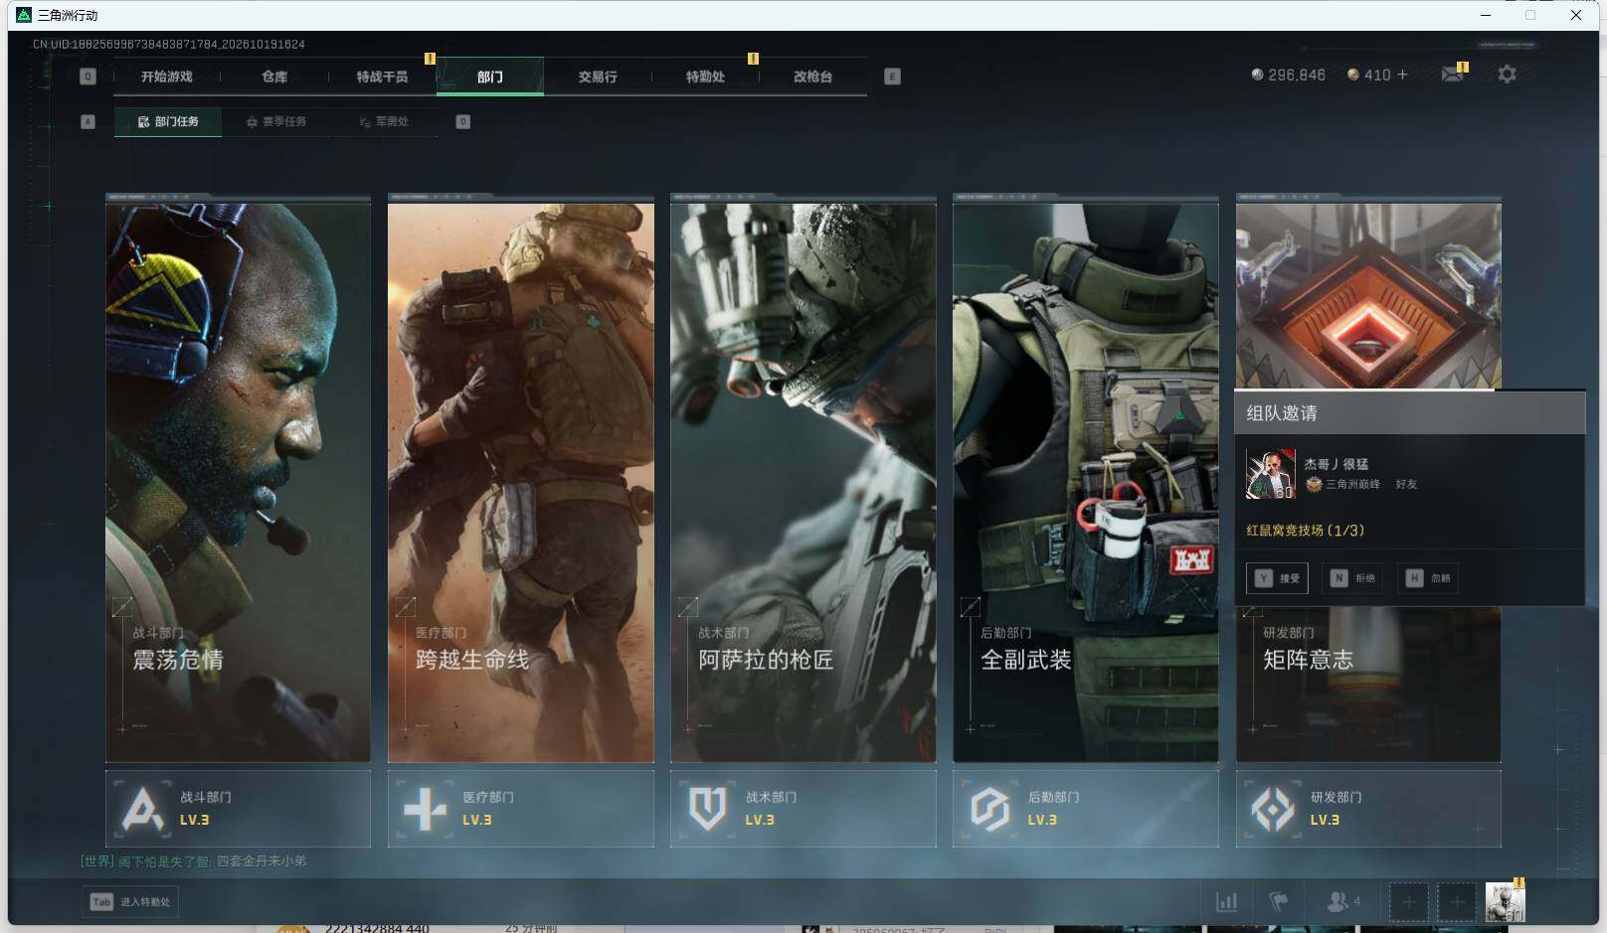Click the world chat message line
The image size is (1607, 933).
click(194, 861)
